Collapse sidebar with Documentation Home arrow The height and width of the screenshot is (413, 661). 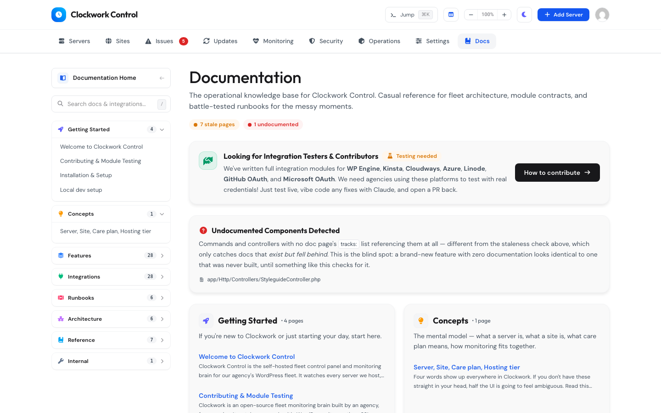(162, 78)
